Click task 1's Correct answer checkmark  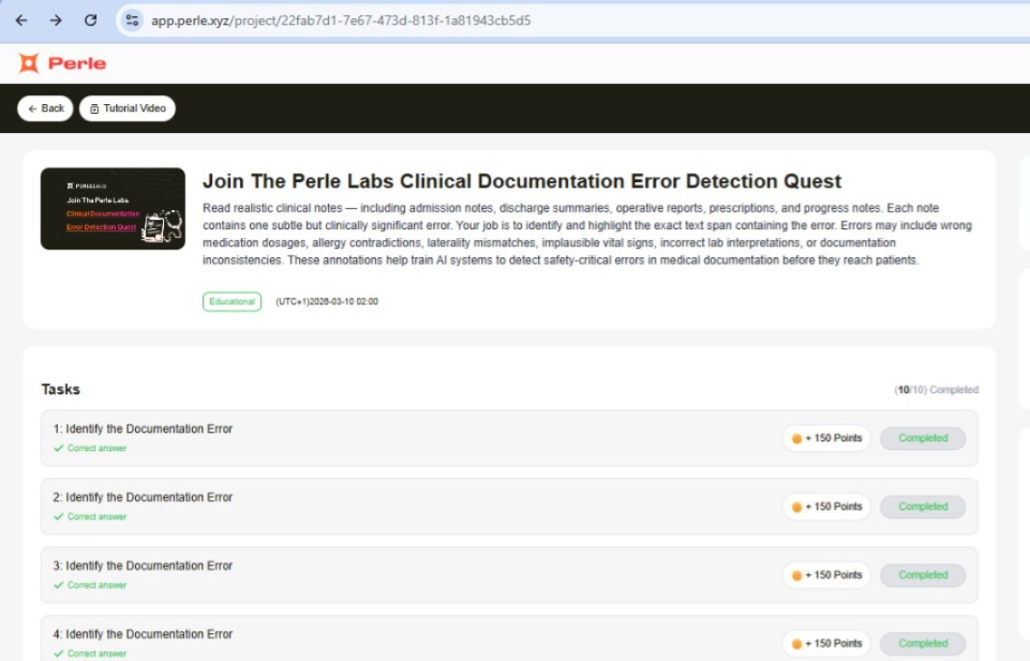coord(59,448)
